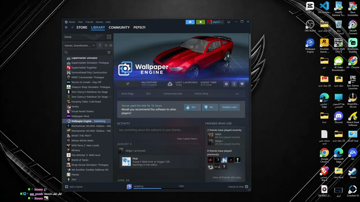Expand Games, Soundtracks filter dropdown
Viewport: 360px width, 202px height.
coord(80,45)
